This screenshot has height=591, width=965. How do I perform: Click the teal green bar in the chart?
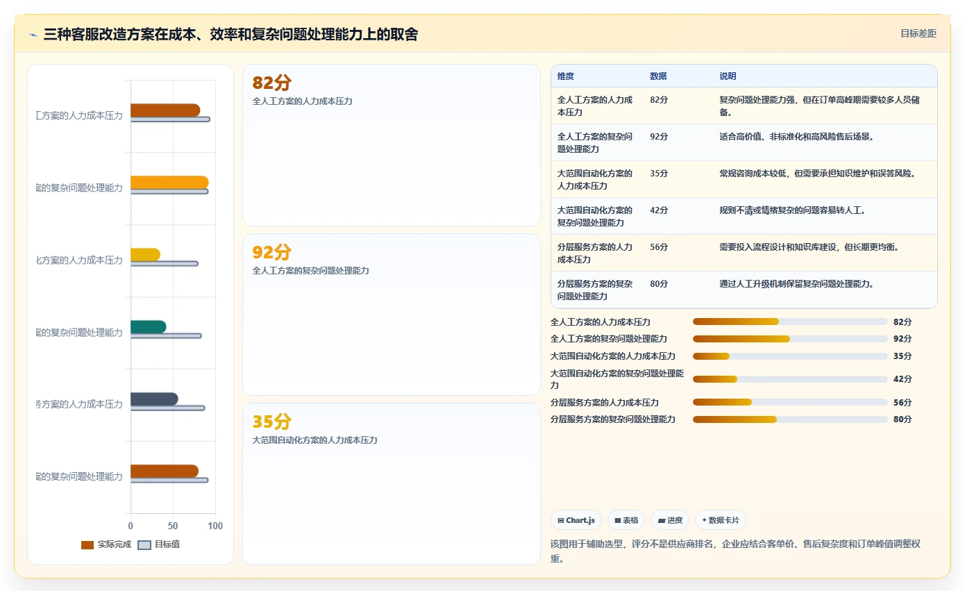[149, 326]
